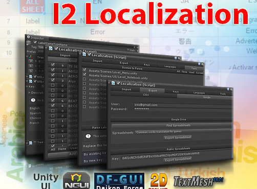Click 'None' under key list panel
257x189 pixels.
(x=62, y=149)
